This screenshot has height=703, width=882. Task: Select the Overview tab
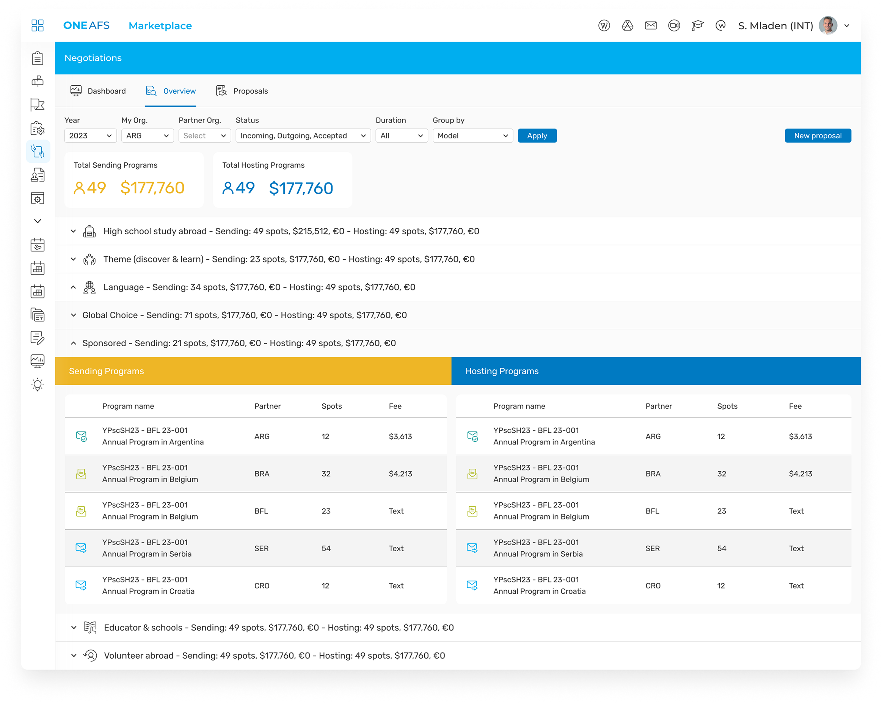pyautogui.click(x=171, y=91)
